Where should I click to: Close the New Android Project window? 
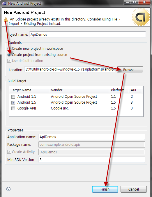click(x=144, y=2)
